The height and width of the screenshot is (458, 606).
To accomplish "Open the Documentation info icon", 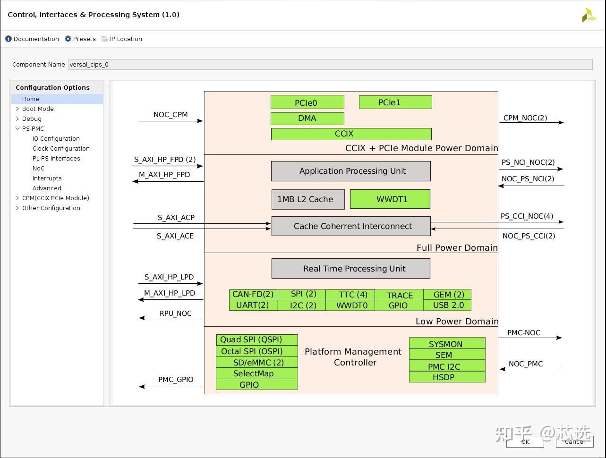I will [x=8, y=39].
